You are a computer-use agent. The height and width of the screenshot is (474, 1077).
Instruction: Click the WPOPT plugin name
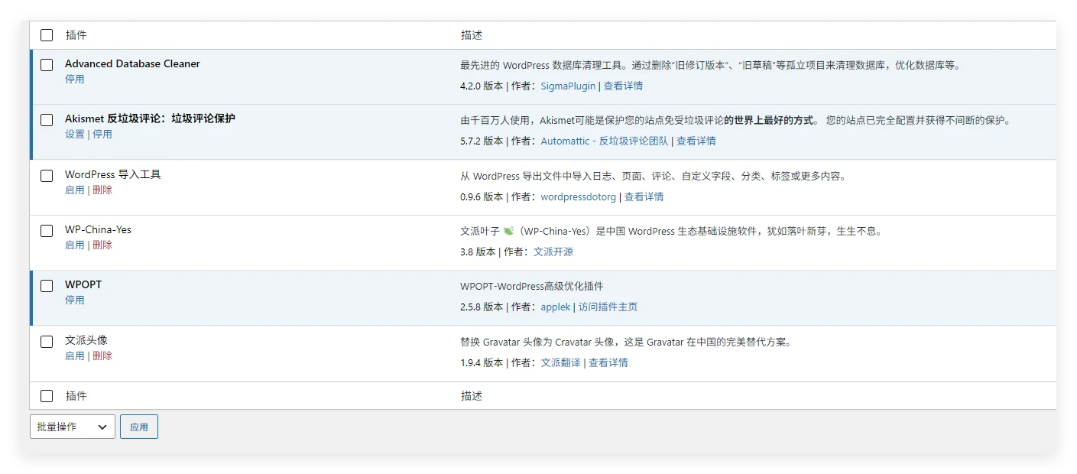pos(83,284)
